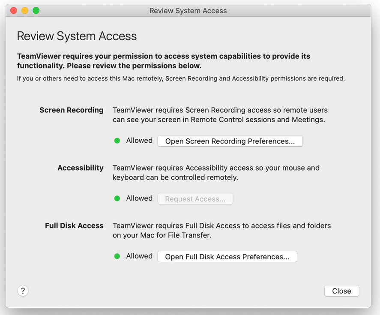This screenshot has height=315, width=380.
Task: Click the Allowed status beside Request Access
Action: 139,198
